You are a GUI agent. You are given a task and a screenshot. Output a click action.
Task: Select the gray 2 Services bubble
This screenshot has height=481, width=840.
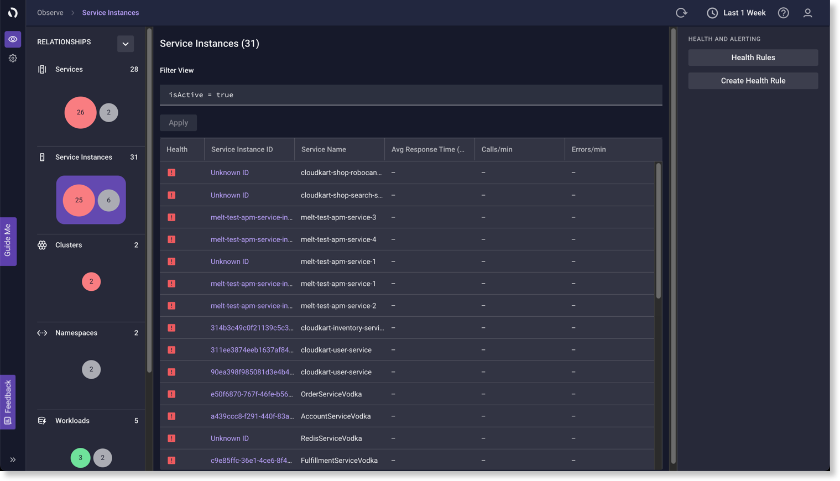108,112
